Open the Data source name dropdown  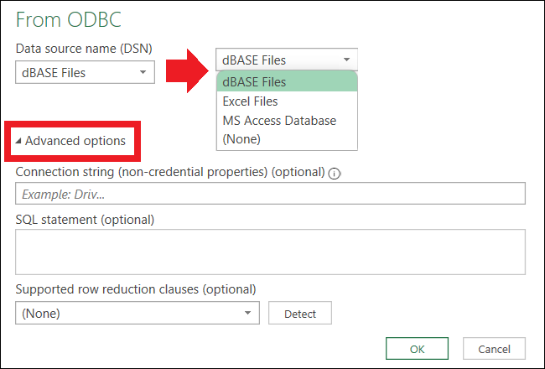click(x=85, y=72)
